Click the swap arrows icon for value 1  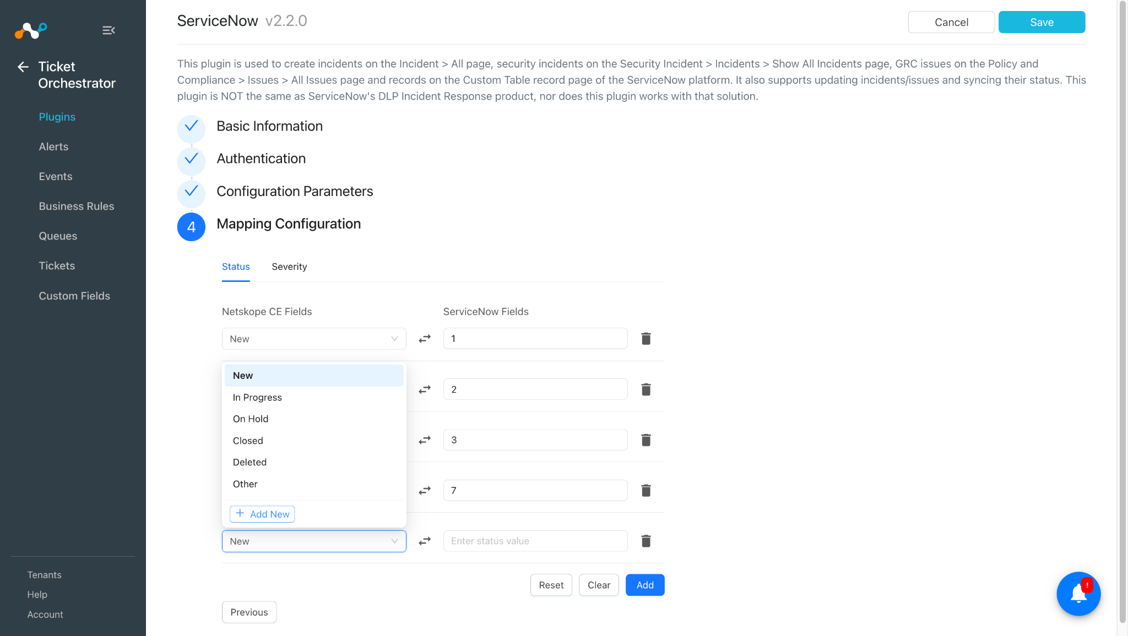click(x=425, y=339)
